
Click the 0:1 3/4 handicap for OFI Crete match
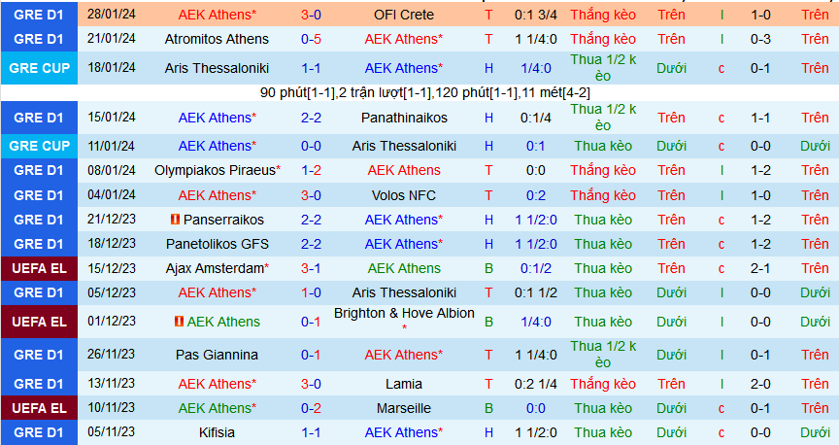pos(536,15)
